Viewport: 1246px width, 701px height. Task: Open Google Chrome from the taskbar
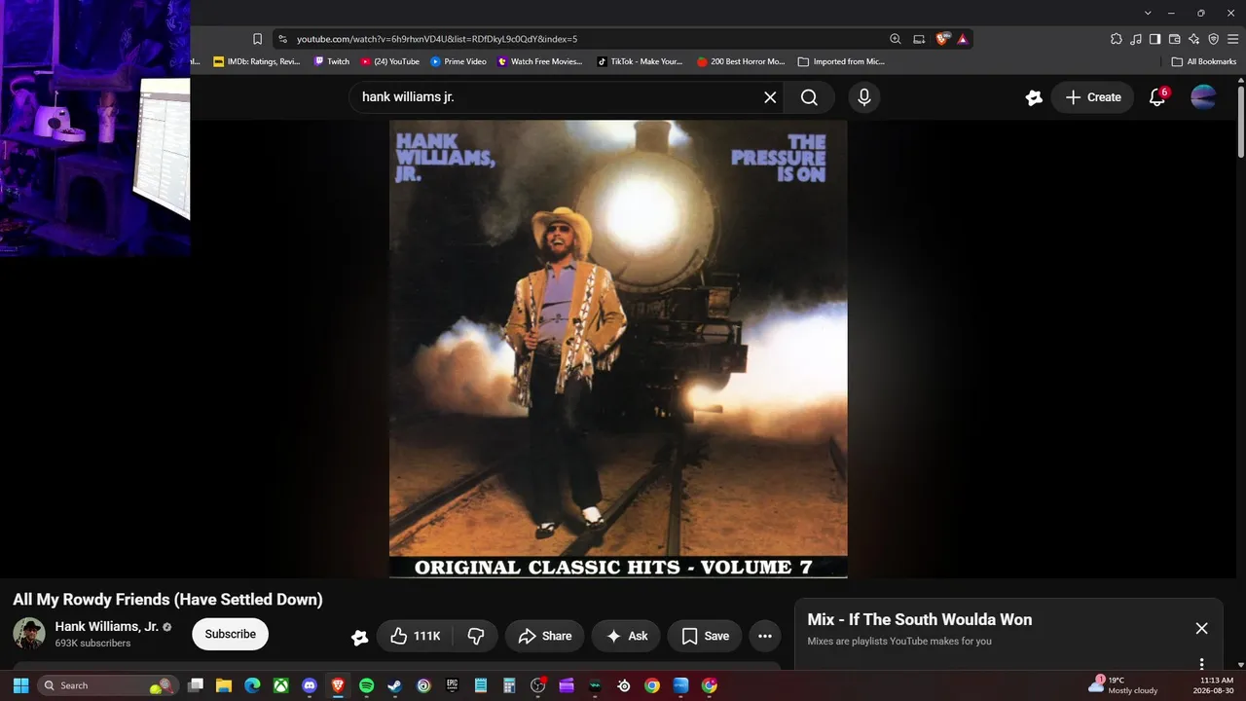(x=652, y=685)
